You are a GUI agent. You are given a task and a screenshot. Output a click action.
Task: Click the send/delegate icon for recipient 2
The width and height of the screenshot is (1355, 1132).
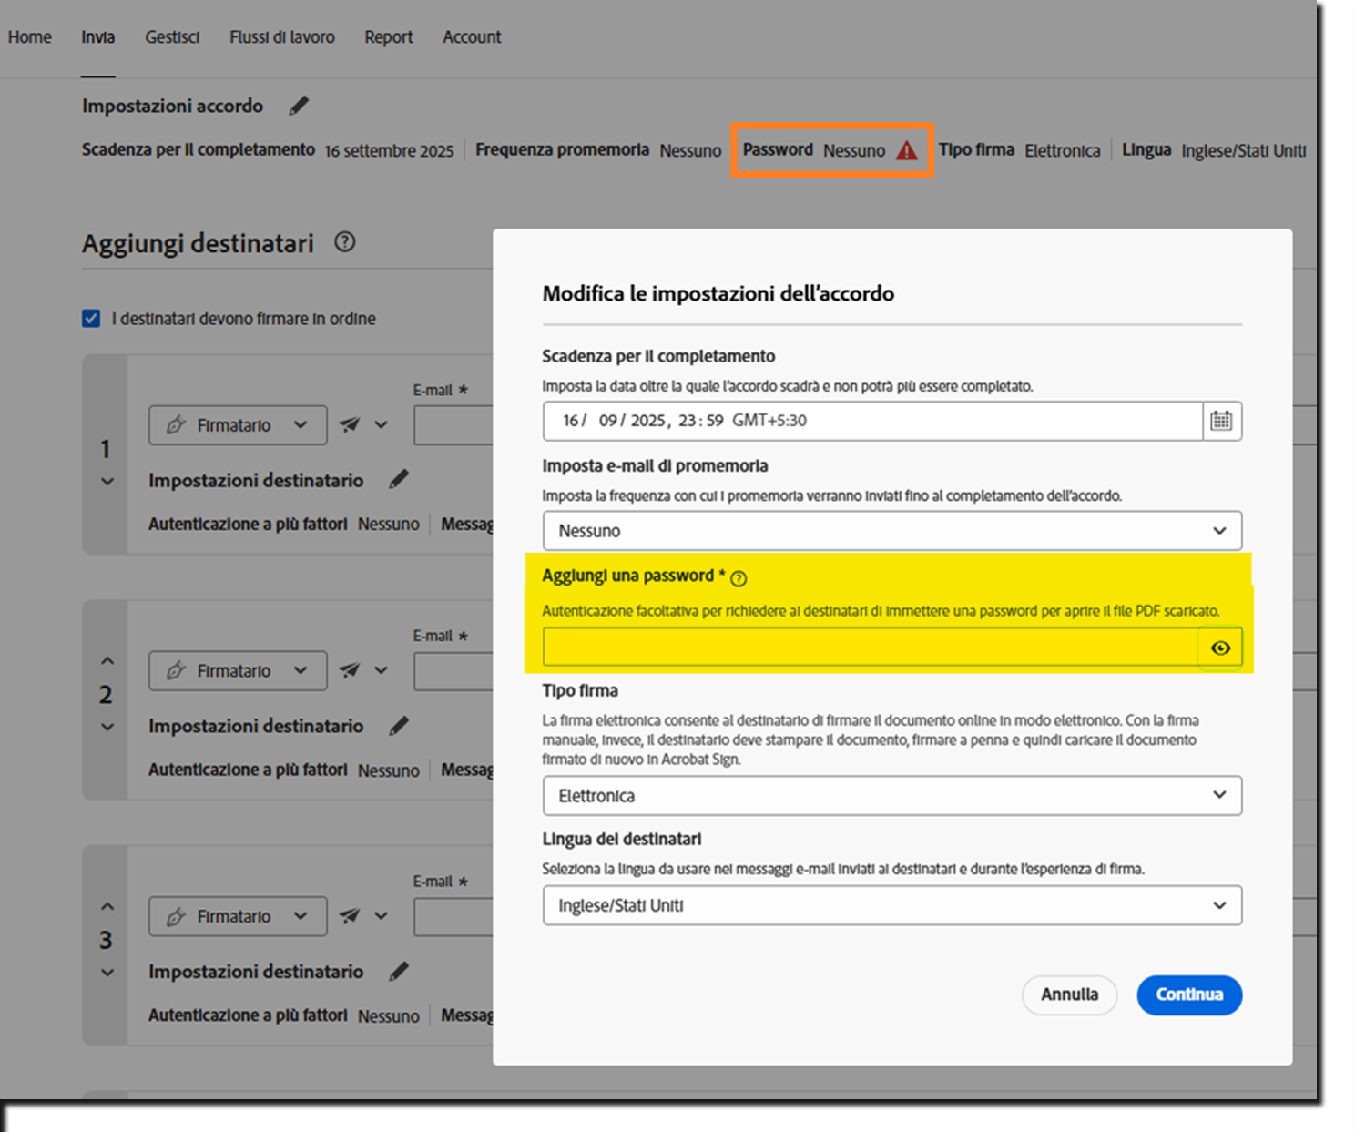pos(349,670)
